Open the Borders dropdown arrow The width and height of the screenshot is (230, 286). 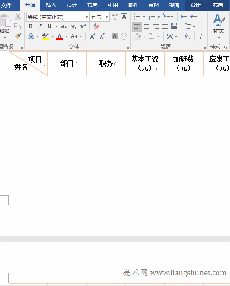(x=159, y=36)
